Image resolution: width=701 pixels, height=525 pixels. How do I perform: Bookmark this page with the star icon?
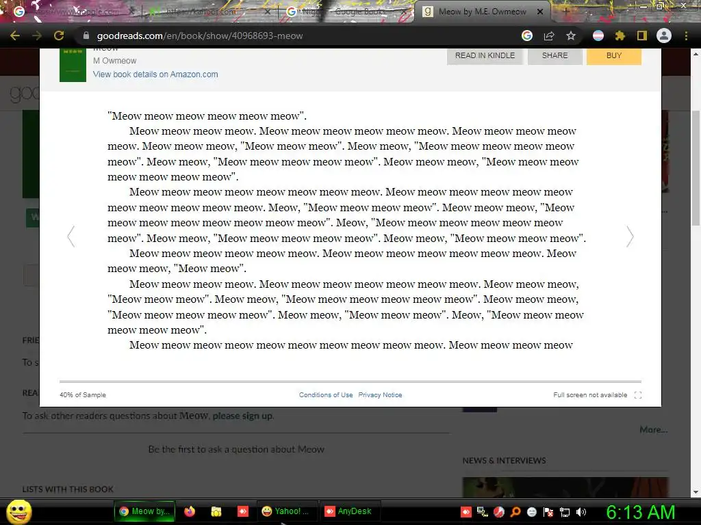click(571, 36)
